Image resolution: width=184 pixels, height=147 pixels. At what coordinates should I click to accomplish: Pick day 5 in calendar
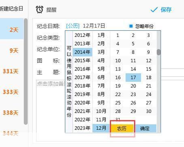coord(133,44)
